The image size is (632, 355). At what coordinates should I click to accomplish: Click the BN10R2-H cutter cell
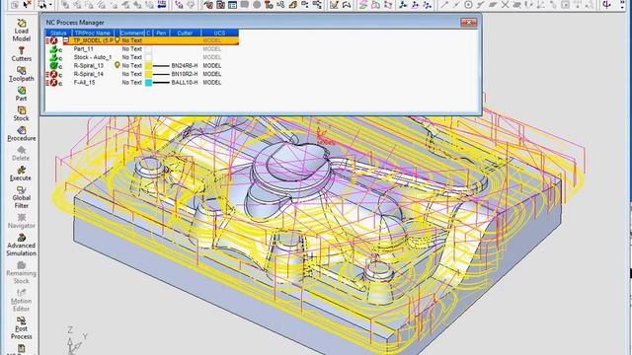185,74
